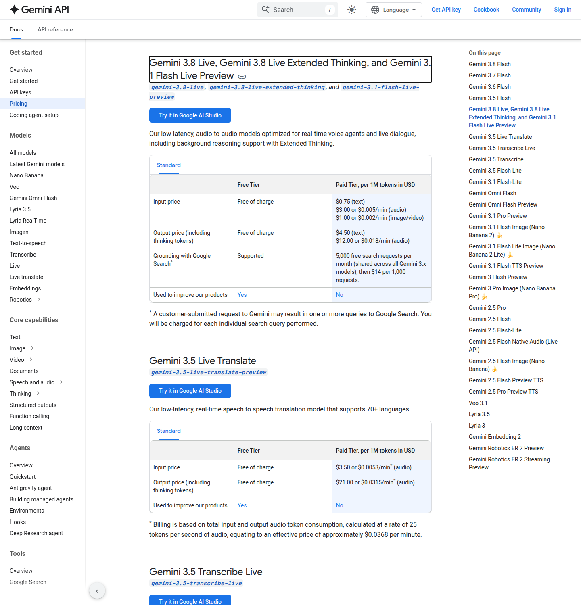Click No in Live Translate improve products row

(340, 505)
